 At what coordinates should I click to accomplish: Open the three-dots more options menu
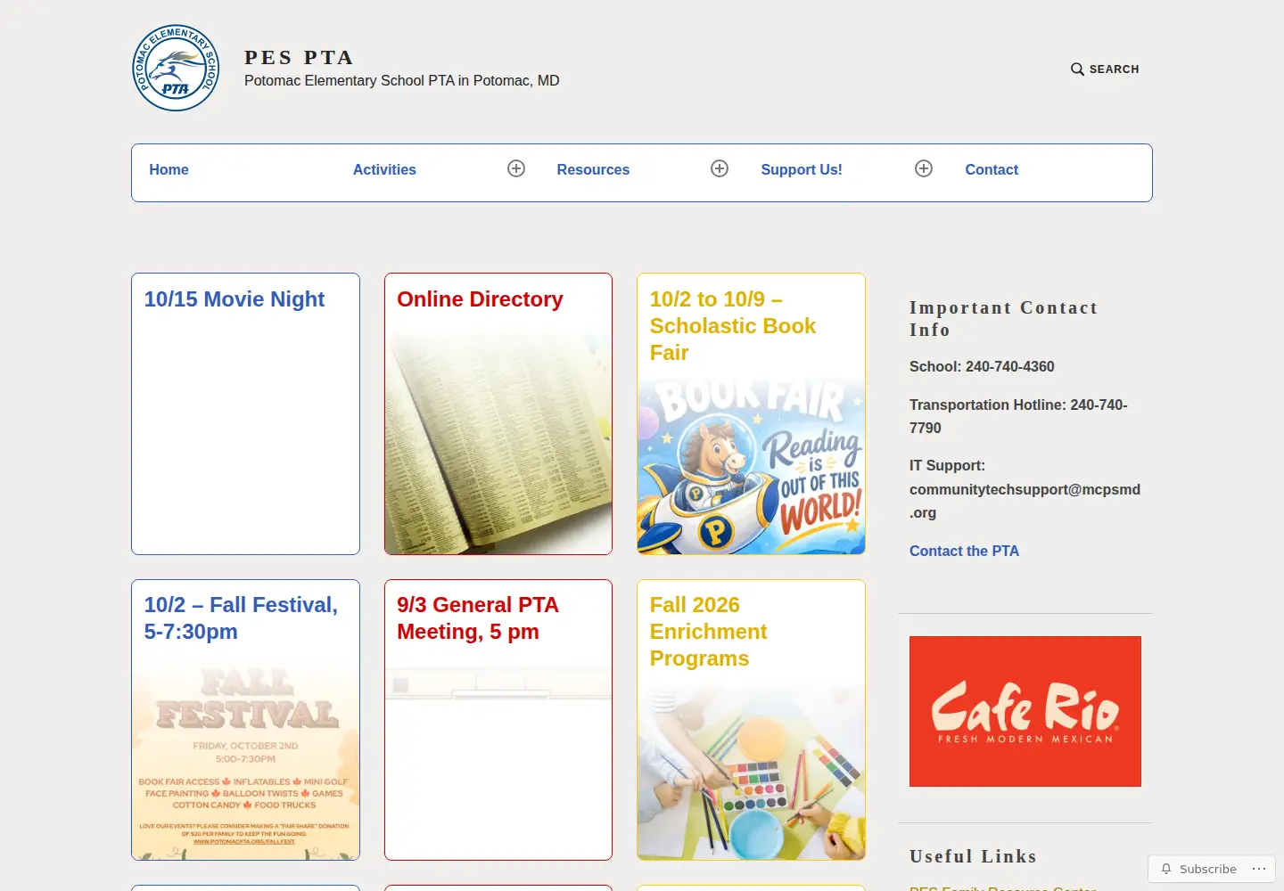click(x=1259, y=869)
